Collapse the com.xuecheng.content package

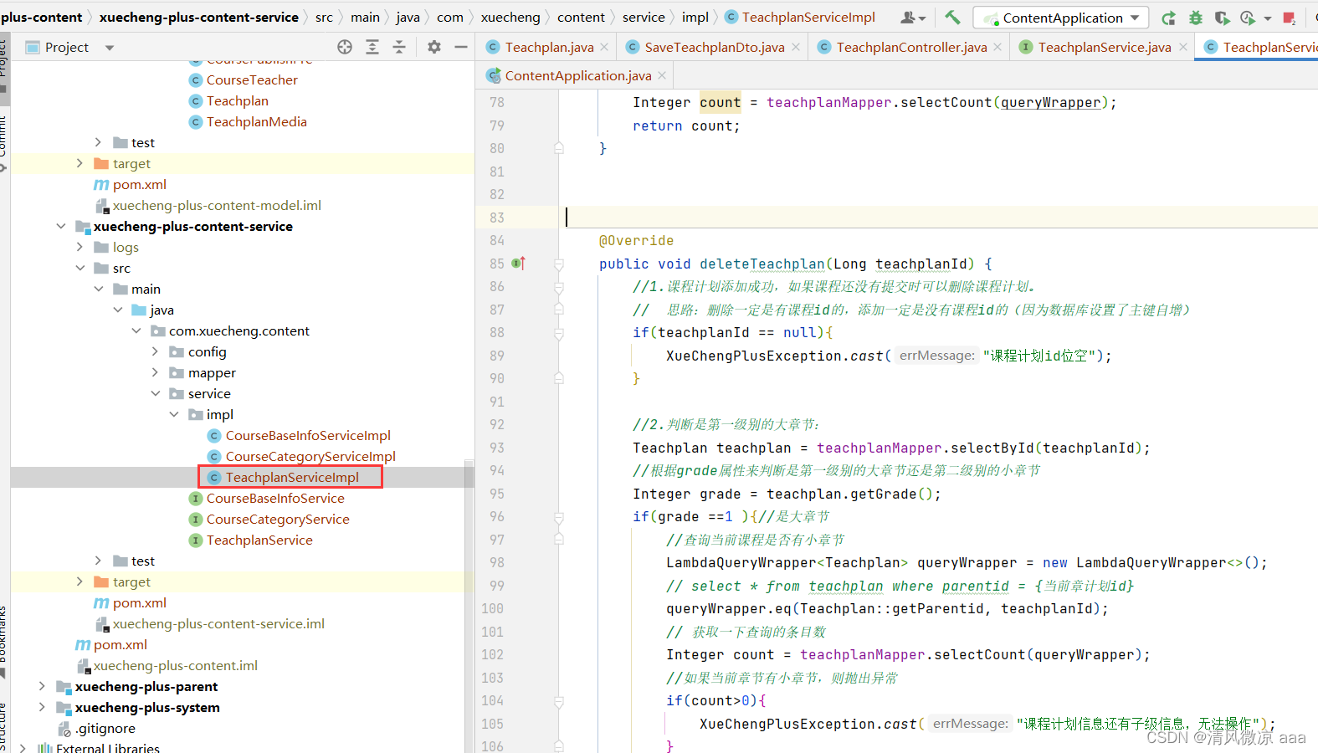(x=136, y=331)
